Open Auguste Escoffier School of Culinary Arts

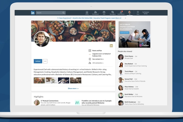[101, 55]
